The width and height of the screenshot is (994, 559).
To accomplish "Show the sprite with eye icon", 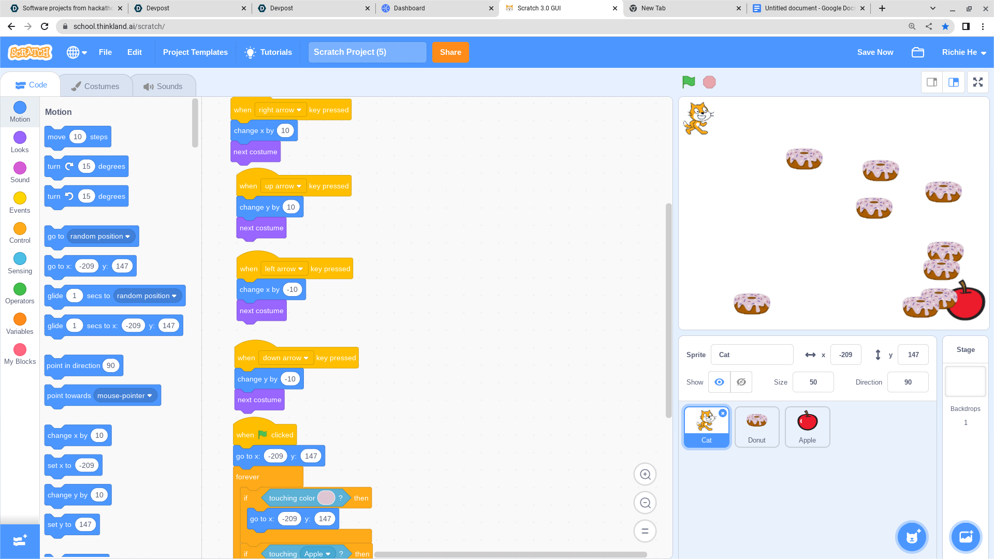I will 719,382.
